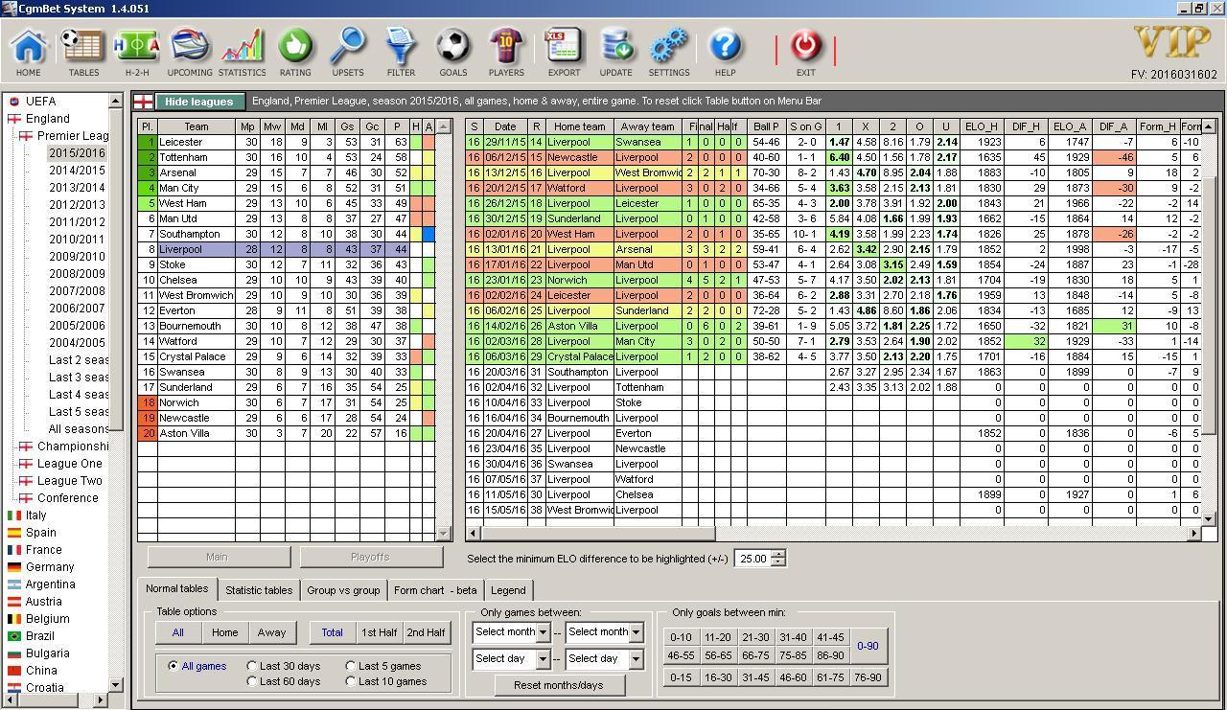The height and width of the screenshot is (710, 1227).
Task: Select Argentina in the country list
Action: point(50,584)
